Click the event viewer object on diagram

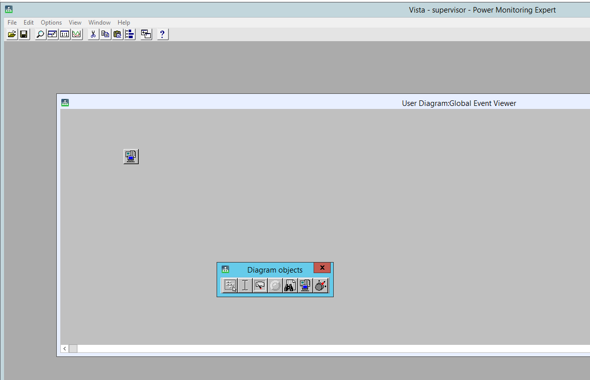[131, 156]
